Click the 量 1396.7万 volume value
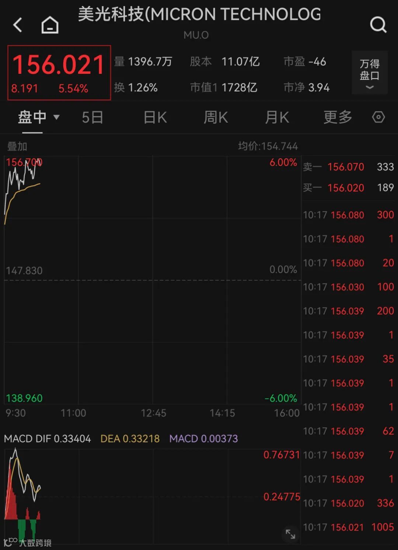The height and width of the screenshot is (550, 398). coord(143,61)
